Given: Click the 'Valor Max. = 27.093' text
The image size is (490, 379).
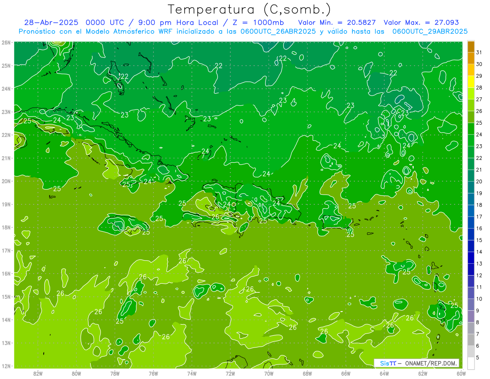Looking at the screenshot, I should 422,22.
